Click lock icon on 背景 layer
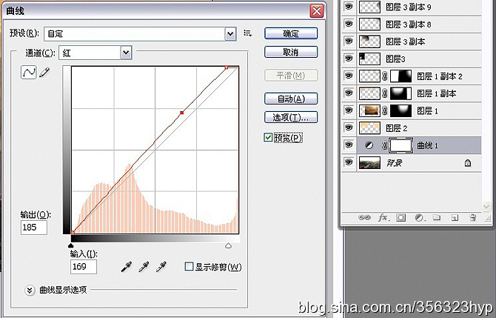The image size is (496, 318). coord(468,163)
